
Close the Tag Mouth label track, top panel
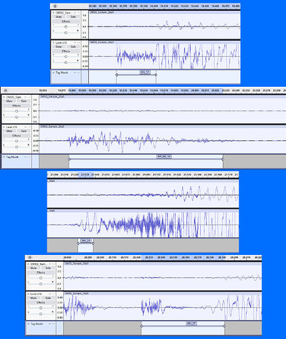(x=54, y=73)
